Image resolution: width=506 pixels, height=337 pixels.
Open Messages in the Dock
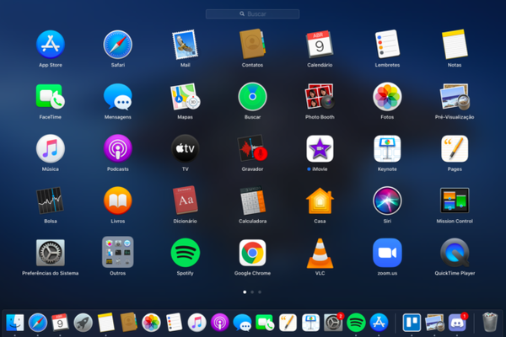tap(242, 323)
